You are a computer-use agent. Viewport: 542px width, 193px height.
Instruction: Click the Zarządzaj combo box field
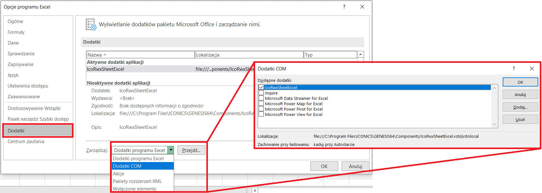tap(140, 150)
